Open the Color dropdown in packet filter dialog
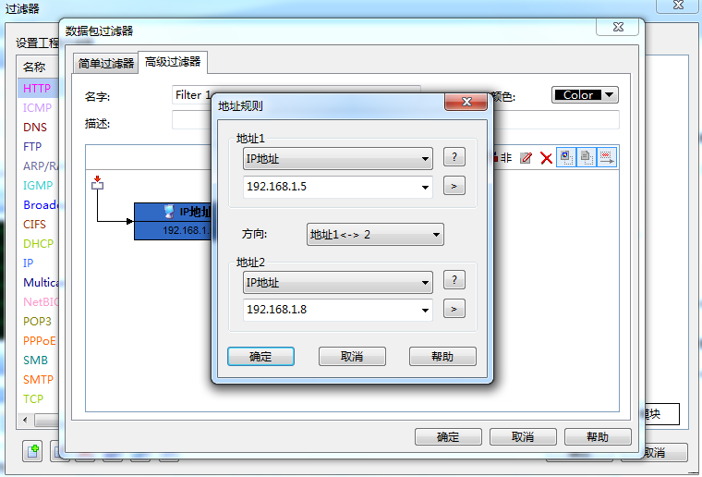Image resolution: width=702 pixels, height=477 pixels. [585, 95]
